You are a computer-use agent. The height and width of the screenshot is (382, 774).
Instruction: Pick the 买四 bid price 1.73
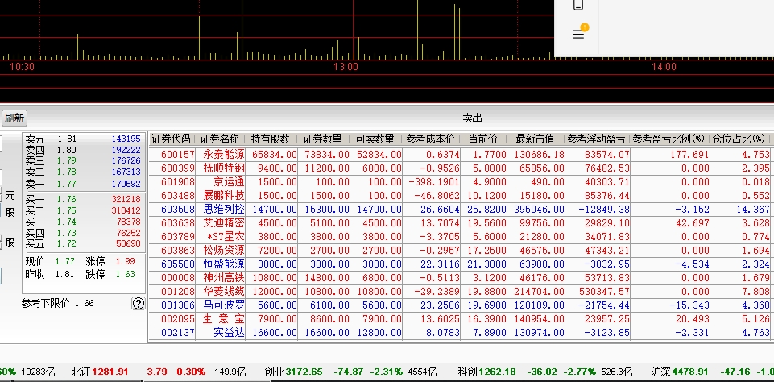pyautogui.click(x=67, y=233)
